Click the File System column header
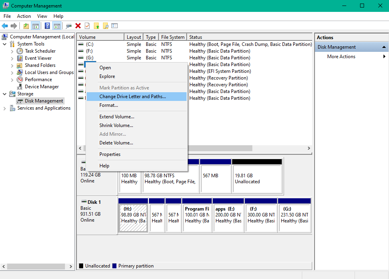The image size is (389, 279). click(172, 37)
